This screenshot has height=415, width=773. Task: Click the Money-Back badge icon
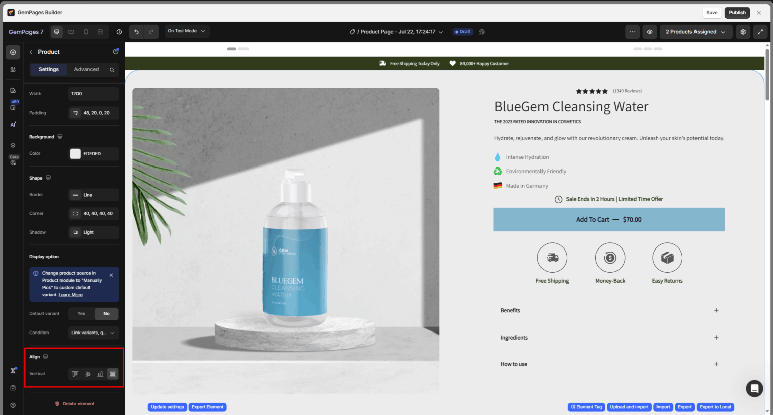point(610,258)
